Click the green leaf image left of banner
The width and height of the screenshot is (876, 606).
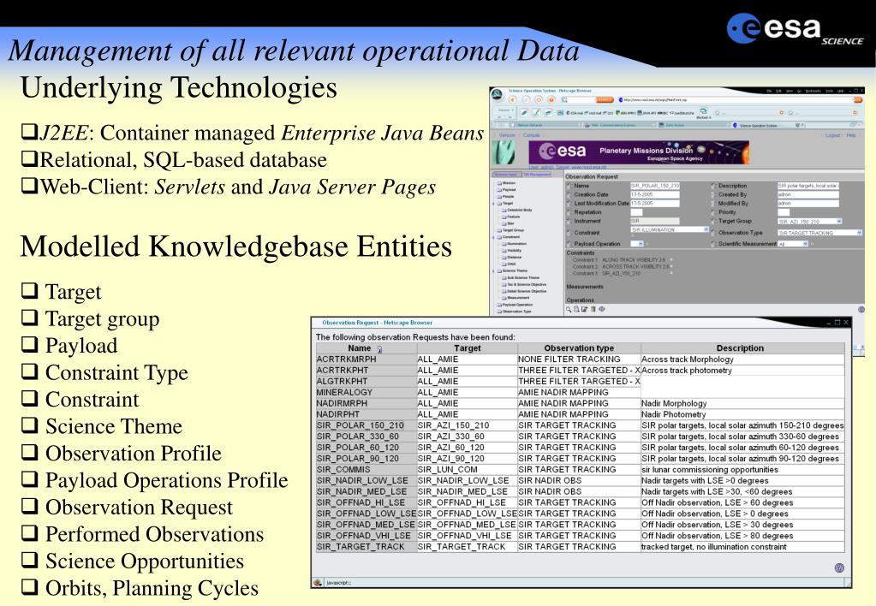[504, 151]
